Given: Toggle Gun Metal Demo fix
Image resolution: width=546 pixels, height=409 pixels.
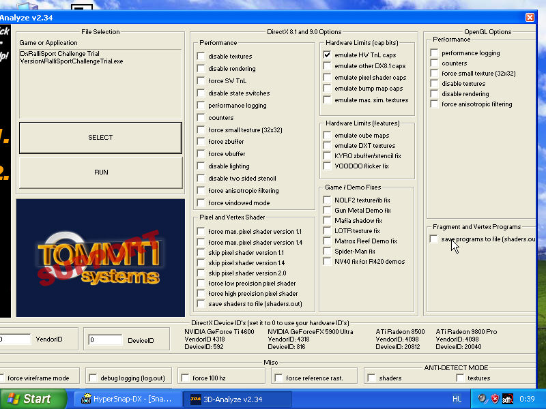Looking at the screenshot, I should click(x=327, y=210).
